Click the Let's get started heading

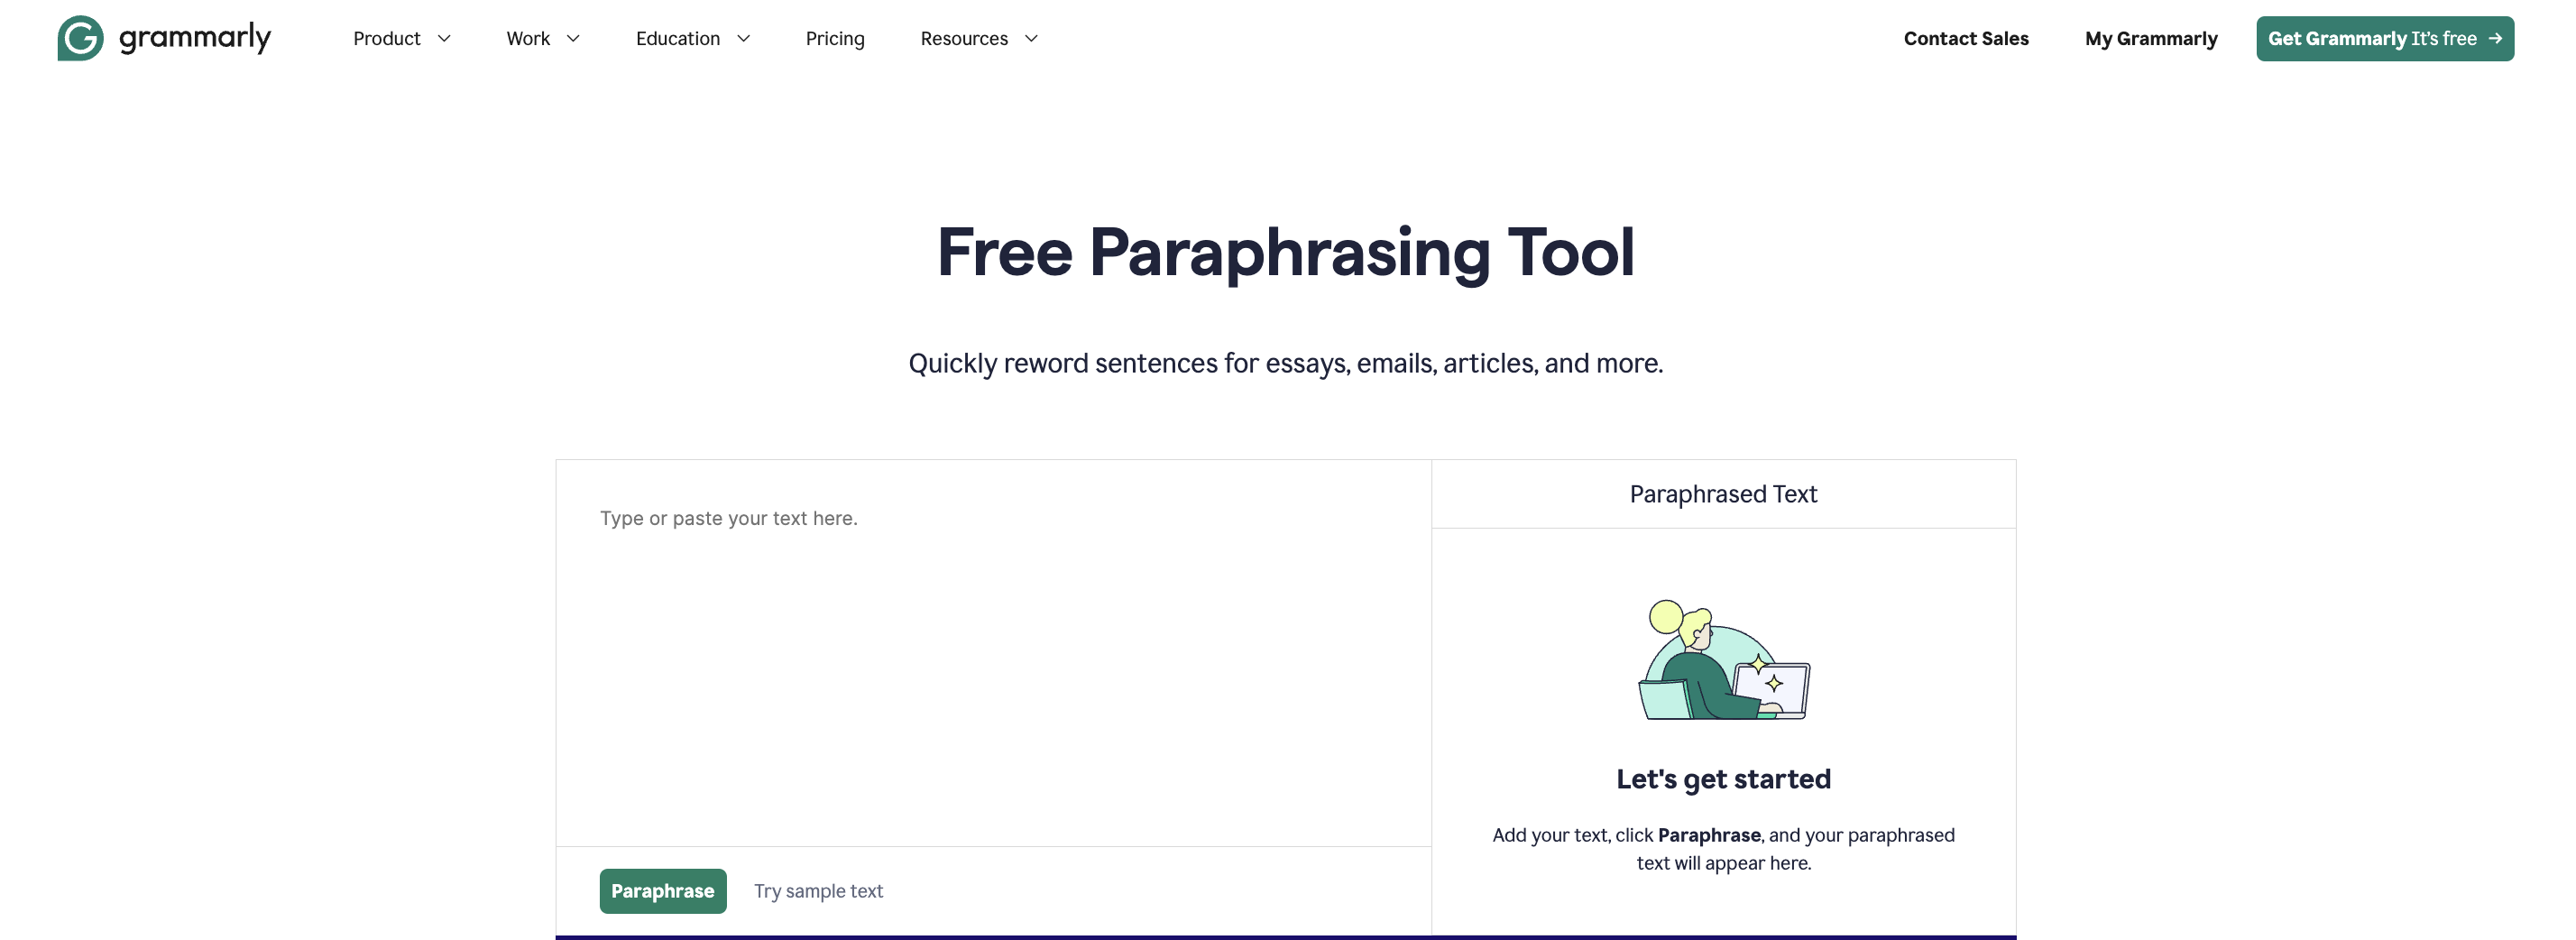coord(1723,779)
